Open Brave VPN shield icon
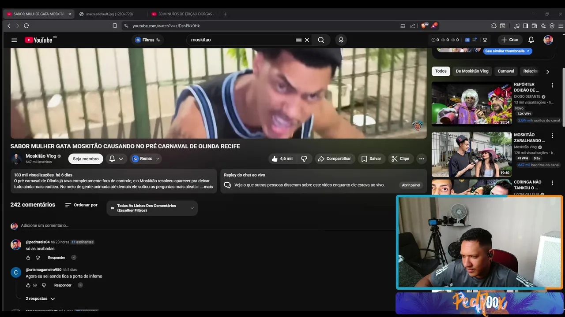565x317 pixels. coord(552,26)
